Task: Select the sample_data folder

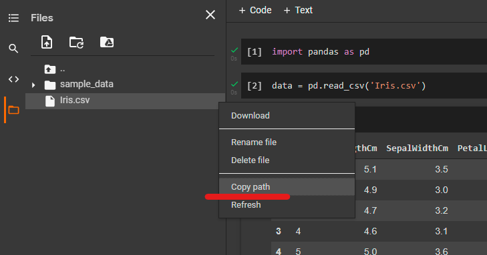Action: (x=86, y=84)
